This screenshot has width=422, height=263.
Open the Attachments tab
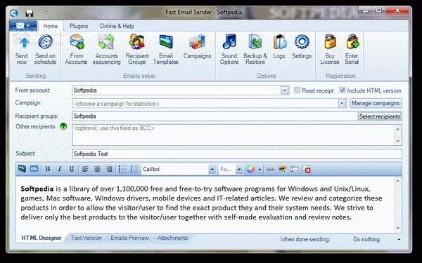[172, 238]
